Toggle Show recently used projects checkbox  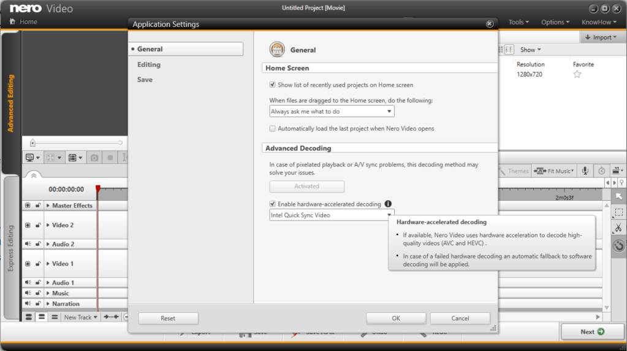pos(273,85)
